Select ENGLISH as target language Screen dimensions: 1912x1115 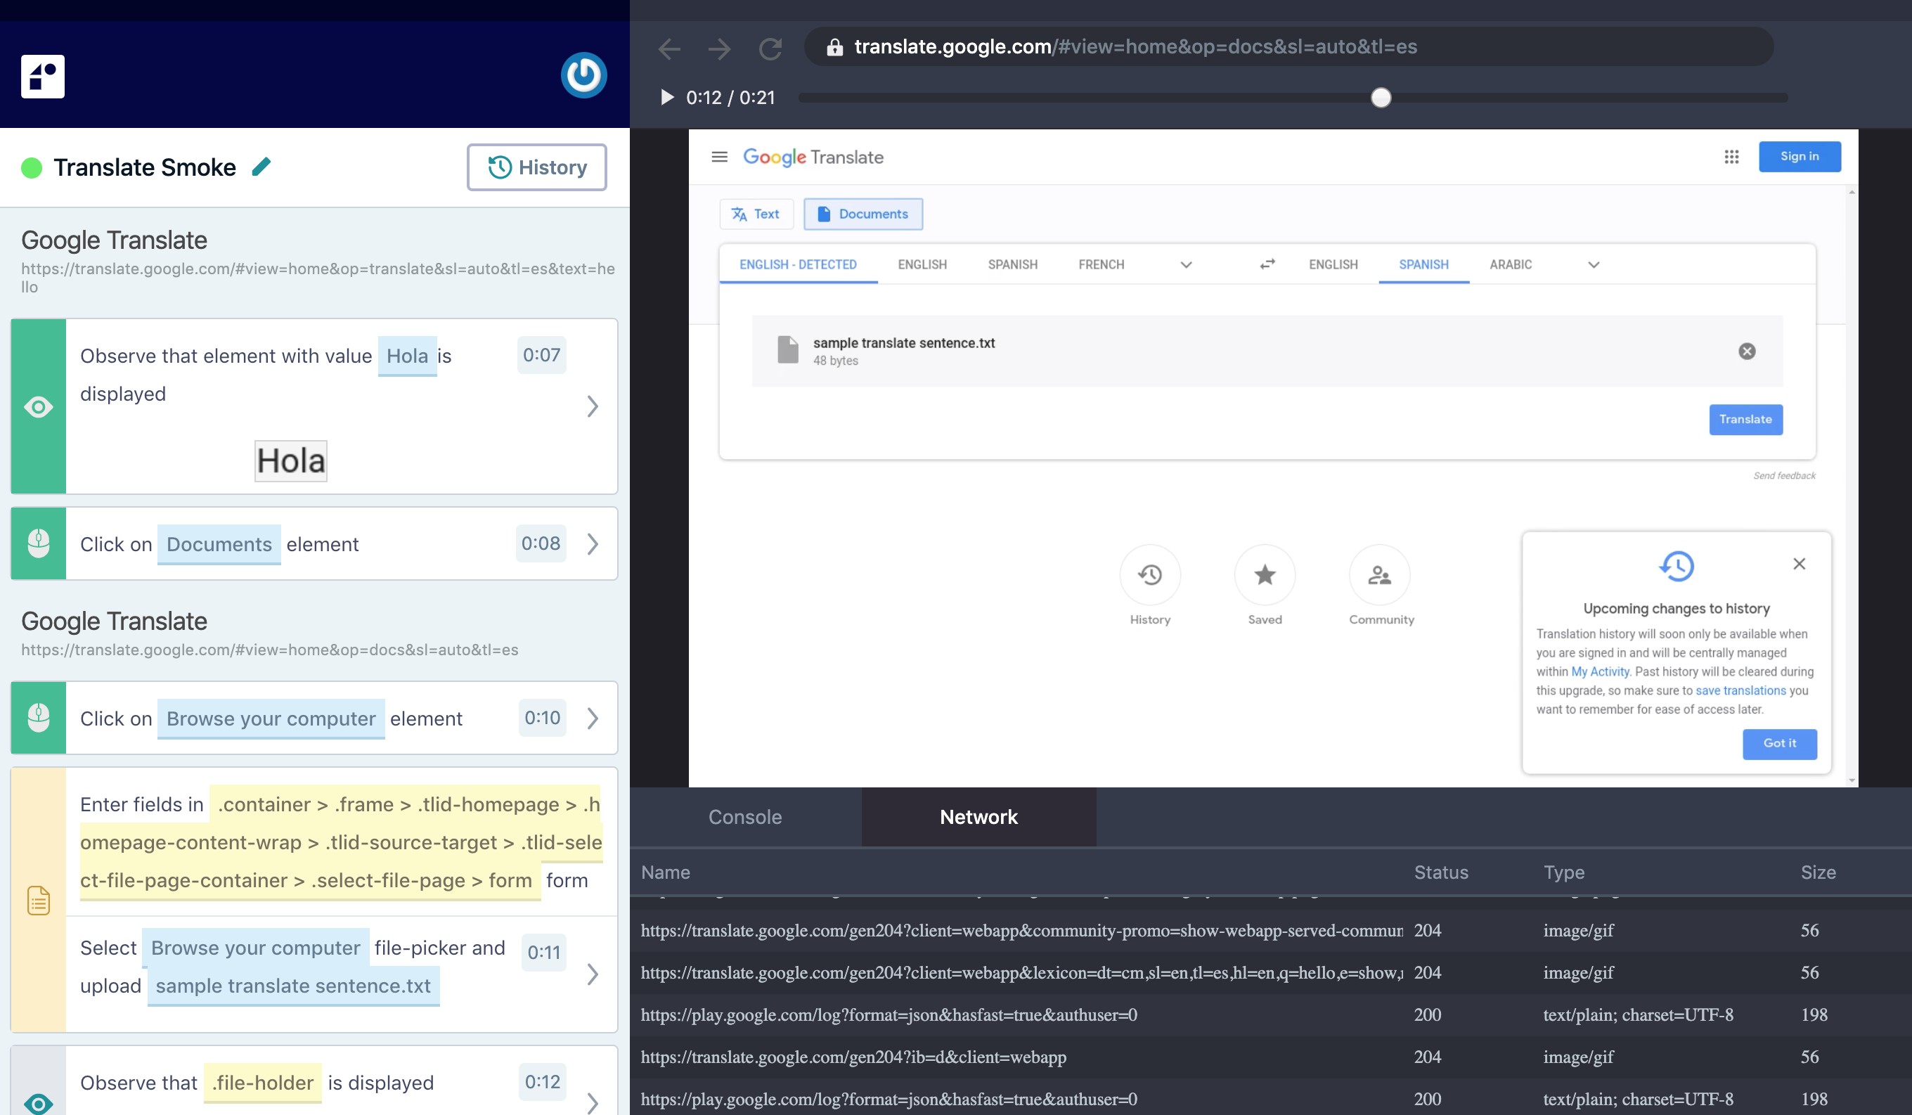click(x=1333, y=264)
